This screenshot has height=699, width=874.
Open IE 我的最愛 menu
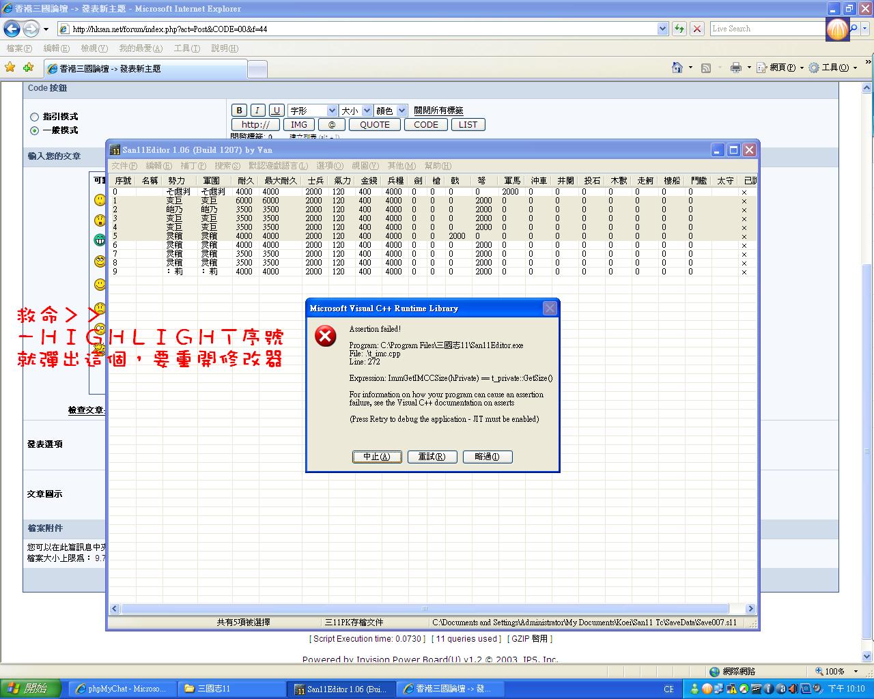click(x=141, y=48)
